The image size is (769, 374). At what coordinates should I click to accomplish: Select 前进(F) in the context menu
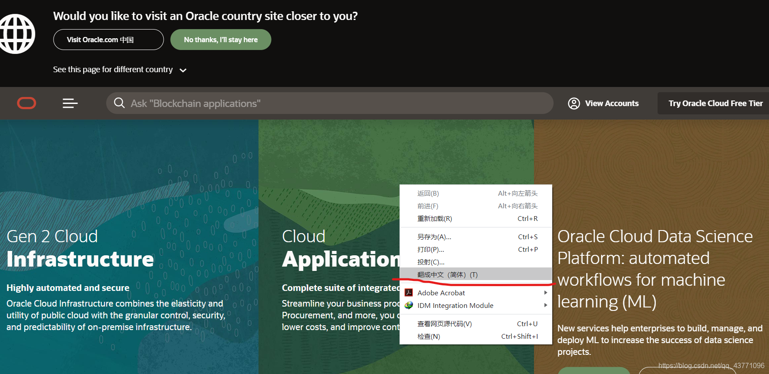476,206
